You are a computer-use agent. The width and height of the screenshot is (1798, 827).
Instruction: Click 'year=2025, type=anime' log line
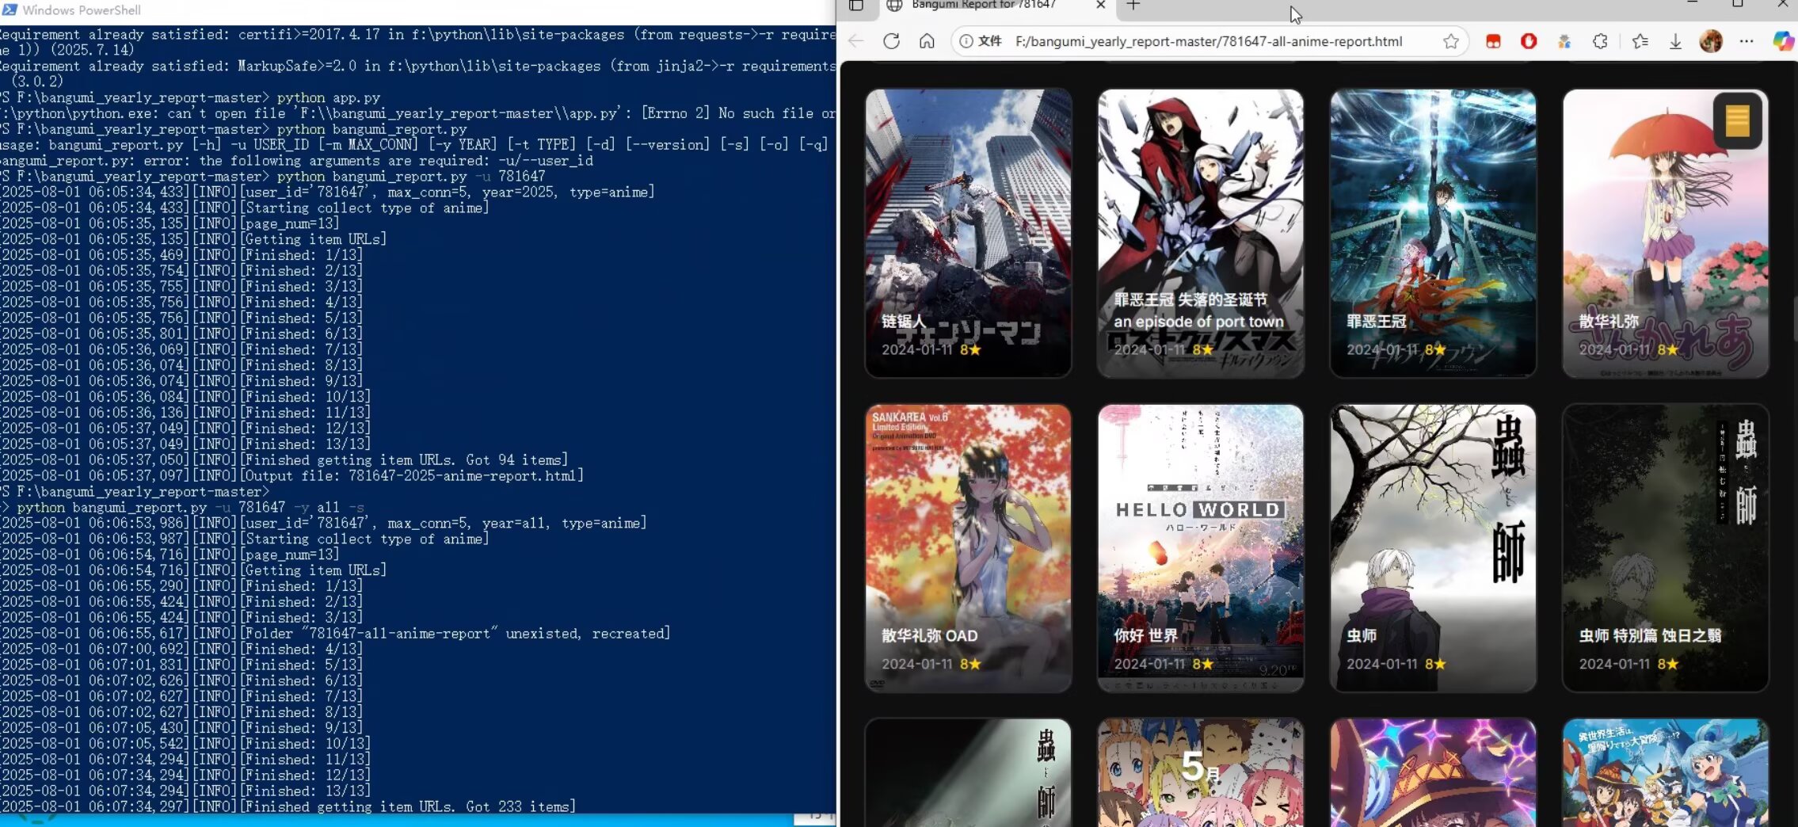point(328,192)
